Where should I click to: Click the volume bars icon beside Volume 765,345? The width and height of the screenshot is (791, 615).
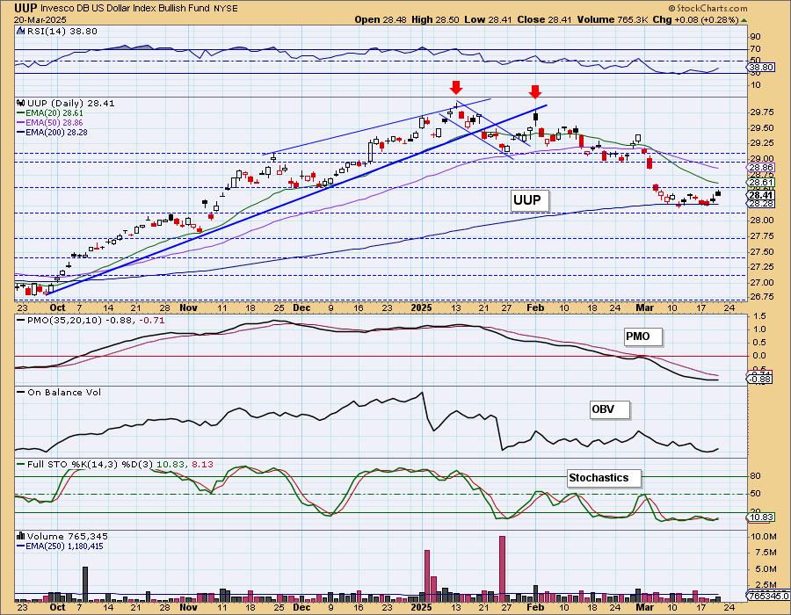[21, 536]
